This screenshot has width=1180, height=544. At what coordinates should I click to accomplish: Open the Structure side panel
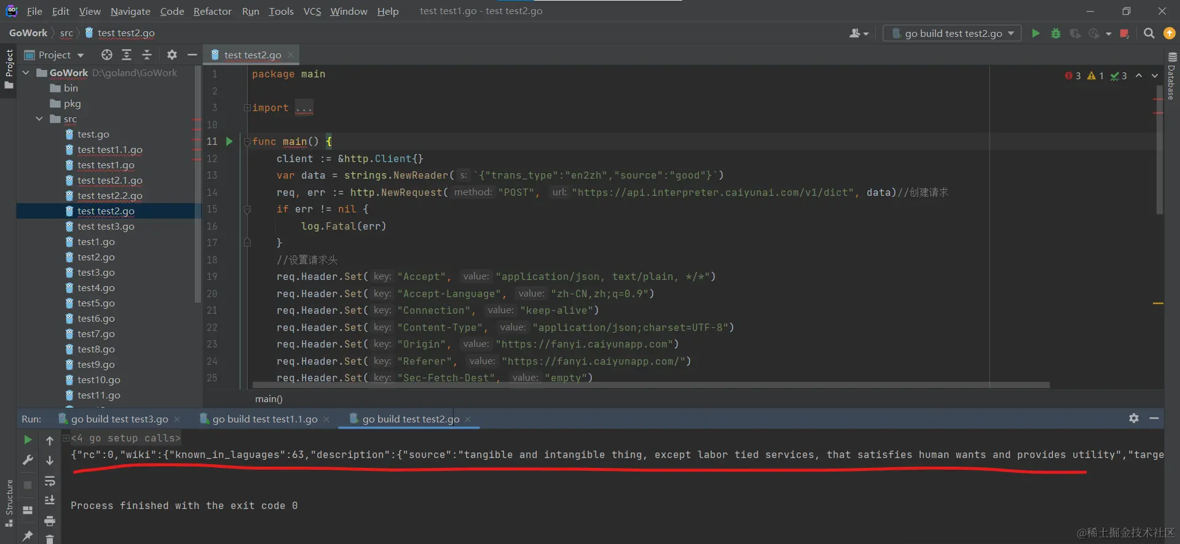coord(9,502)
